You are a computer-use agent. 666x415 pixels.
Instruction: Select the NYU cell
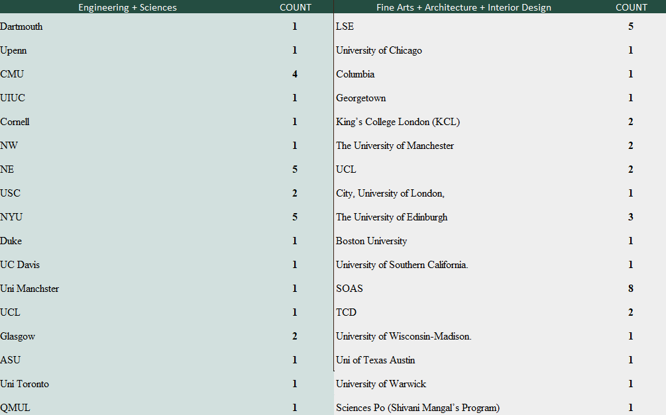coord(11,217)
